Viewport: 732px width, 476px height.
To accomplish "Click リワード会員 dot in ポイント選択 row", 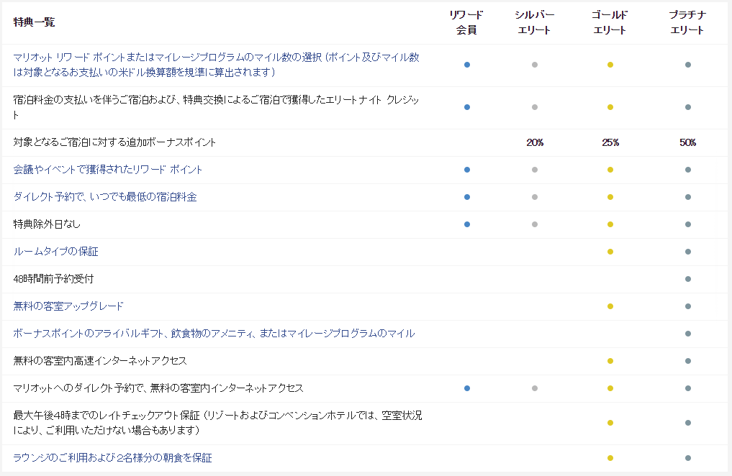I will pos(467,64).
